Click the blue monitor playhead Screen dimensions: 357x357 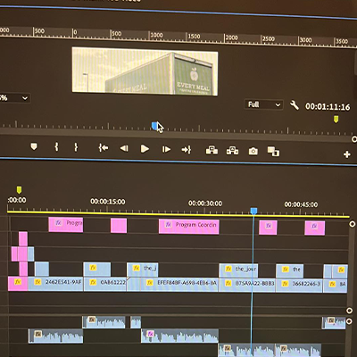pyautogui.click(x=154, y=126)
